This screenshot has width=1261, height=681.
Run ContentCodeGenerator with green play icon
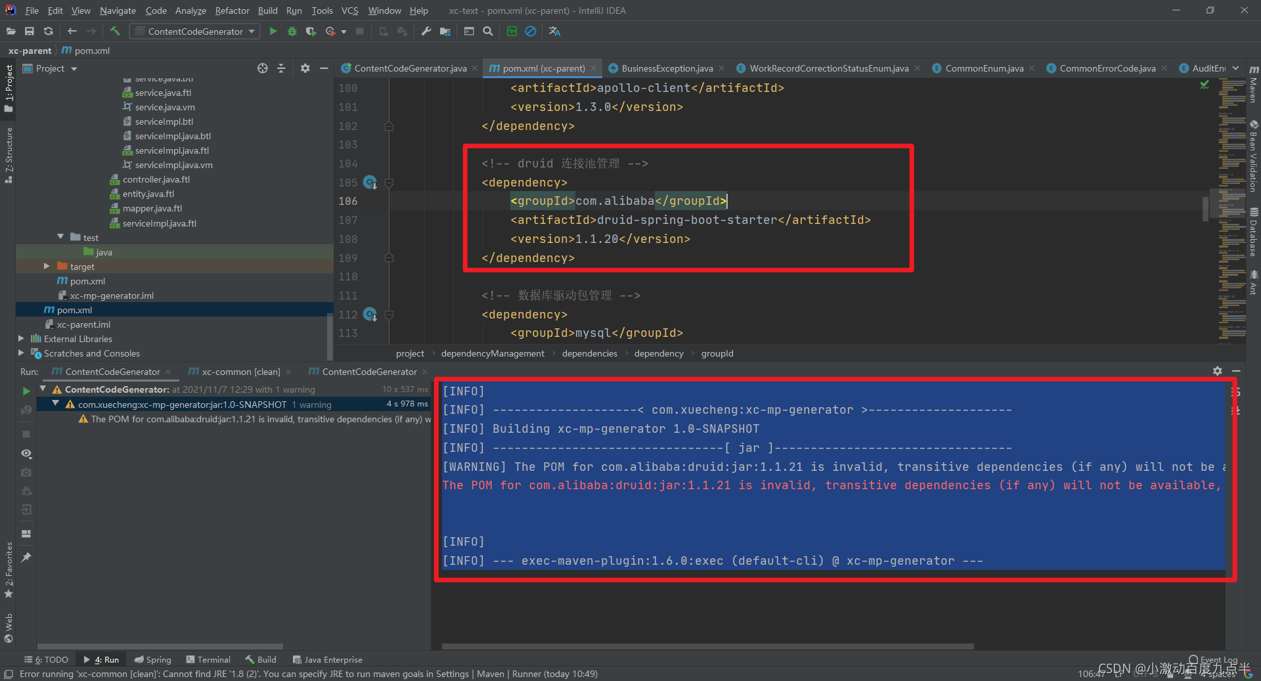[273, 31]
